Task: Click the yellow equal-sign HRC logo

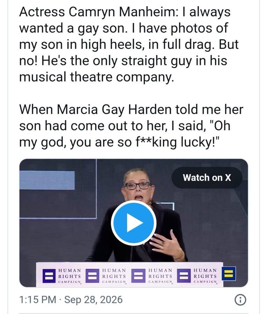Action: pyautogui.click(x=229, y=274)
